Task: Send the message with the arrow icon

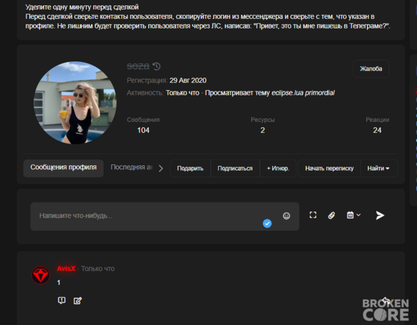Action: (x=380, y=215)
